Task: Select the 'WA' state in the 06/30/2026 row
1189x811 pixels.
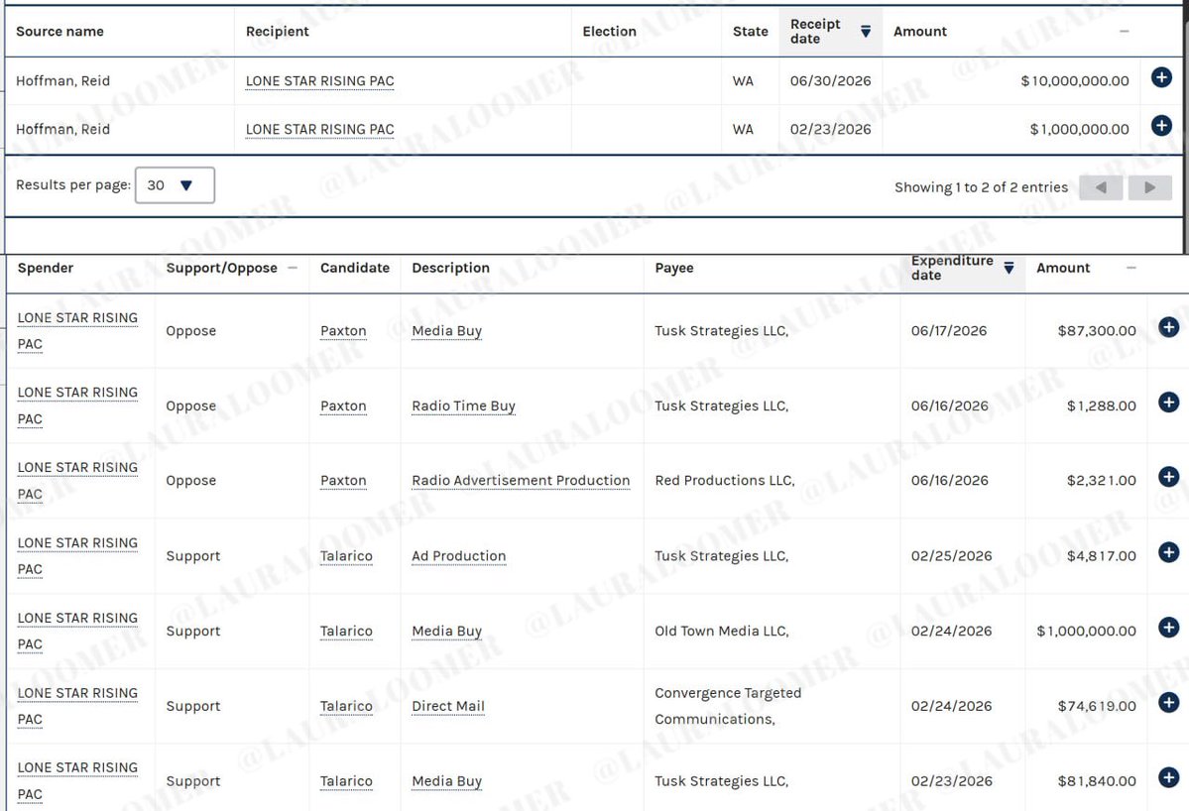Action: [x=743, y=81]
